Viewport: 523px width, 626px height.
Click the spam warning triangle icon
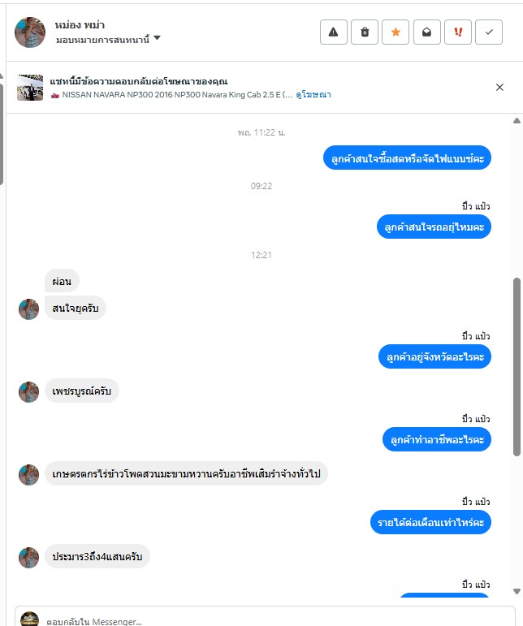(333, 32)
